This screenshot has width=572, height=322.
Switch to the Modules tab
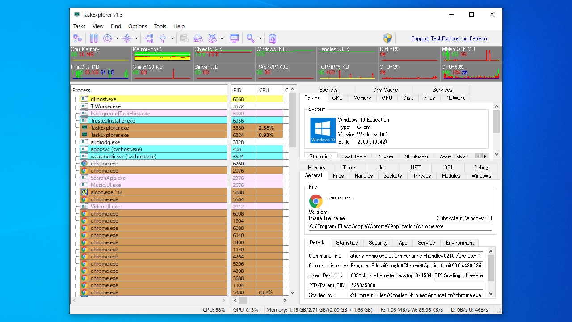tap(451, 176)
